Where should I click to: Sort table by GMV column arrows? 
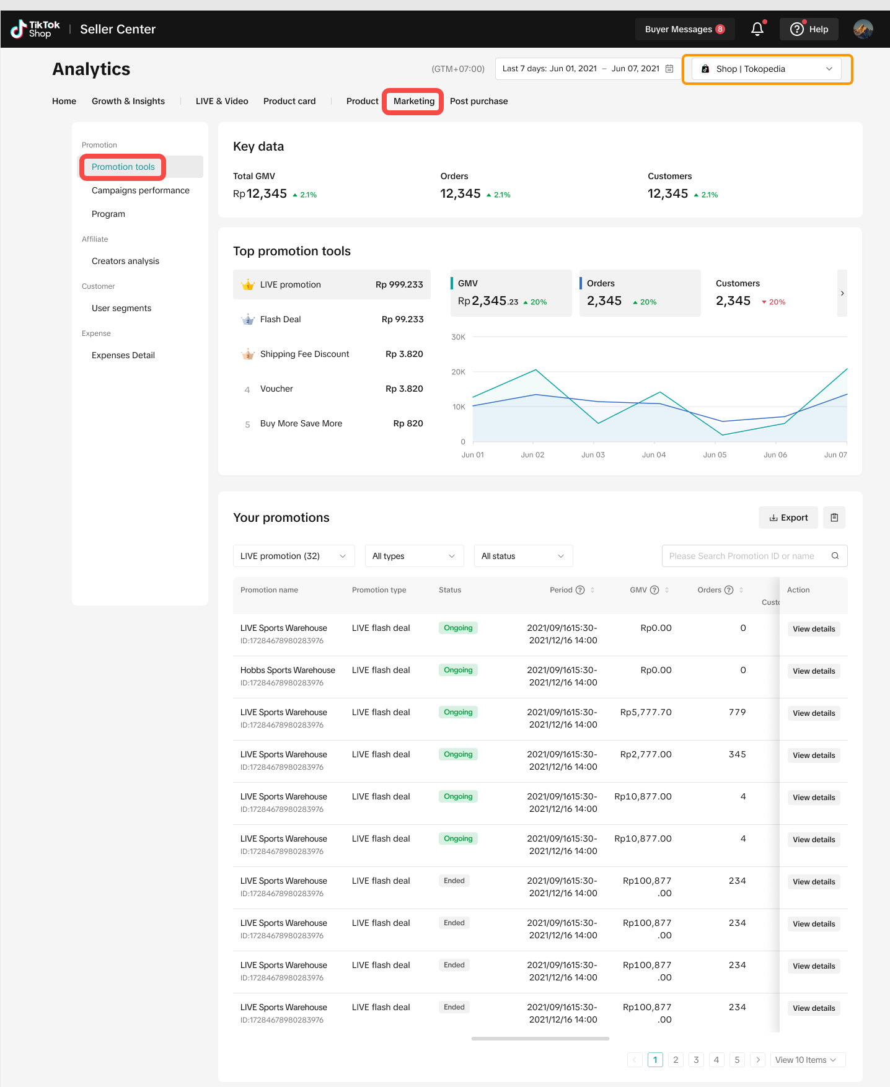(x=667, y=590)
